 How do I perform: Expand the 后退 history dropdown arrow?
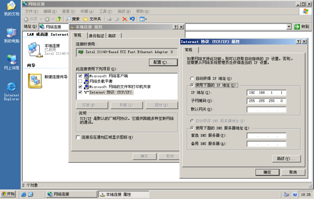[41, 19]
